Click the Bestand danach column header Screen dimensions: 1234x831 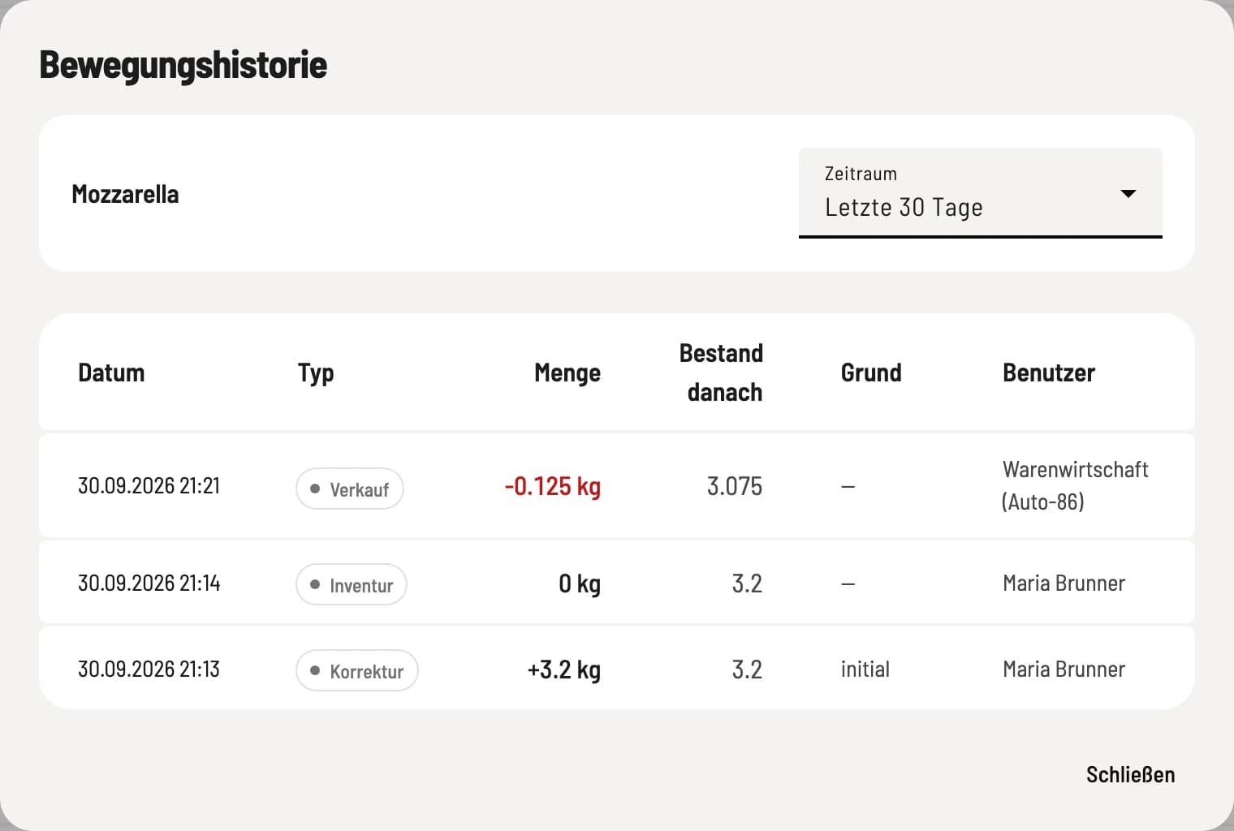tap(722, 372)
